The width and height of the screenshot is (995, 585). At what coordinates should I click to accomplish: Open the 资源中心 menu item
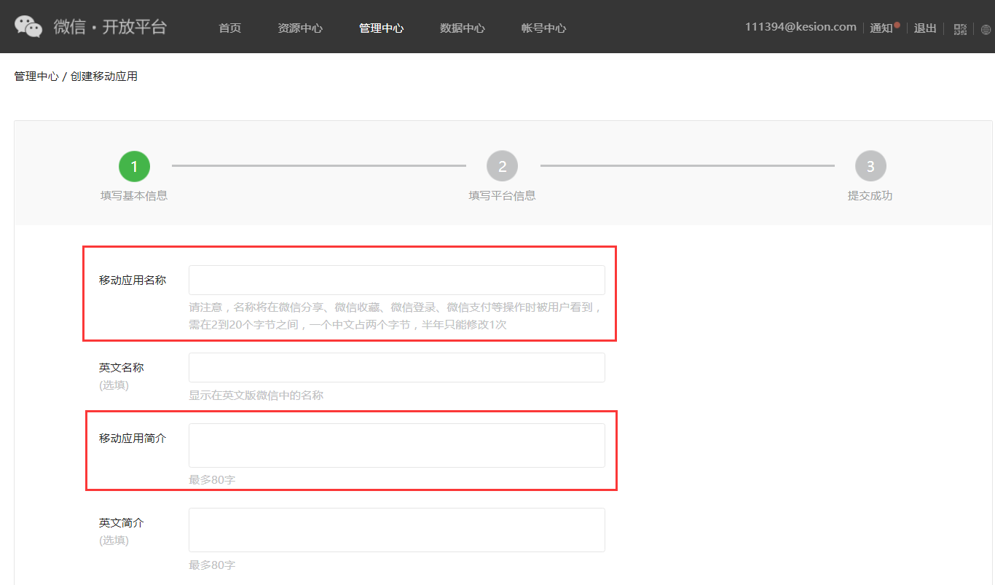[x=300, y=28]
